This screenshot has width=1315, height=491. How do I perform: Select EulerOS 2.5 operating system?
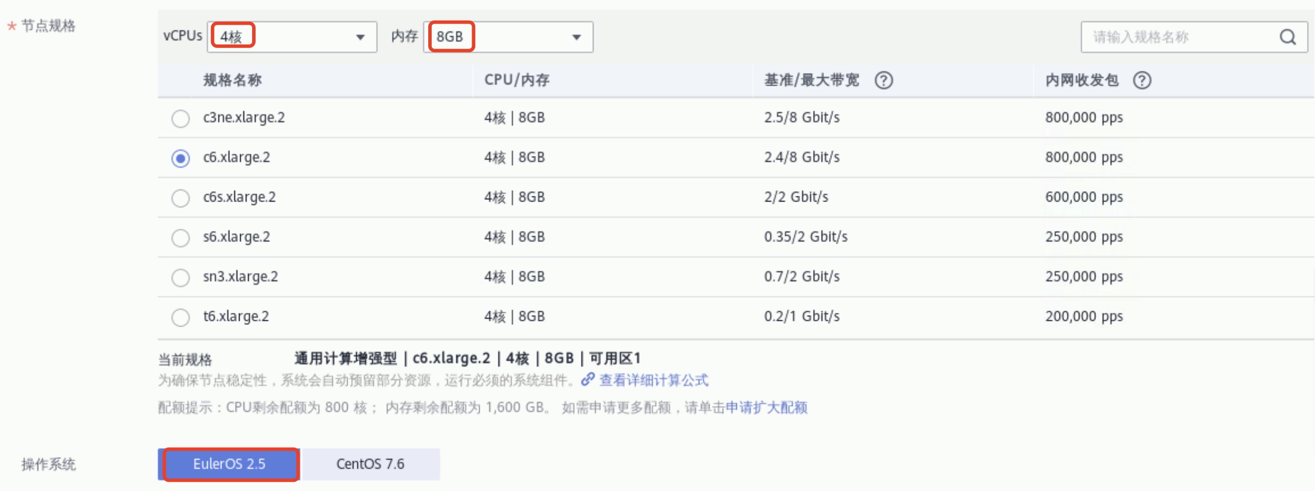tap(229, 464)
